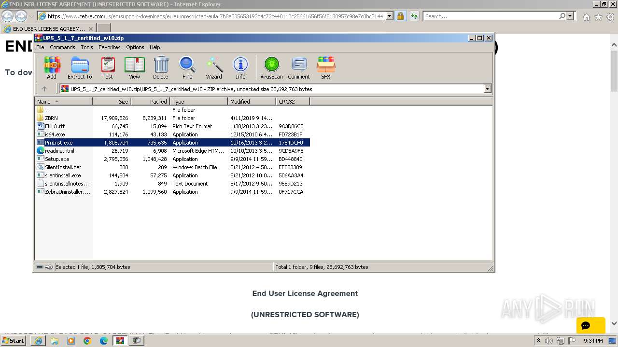
Task: Click the Windows Start button
Action: (14, 341)
